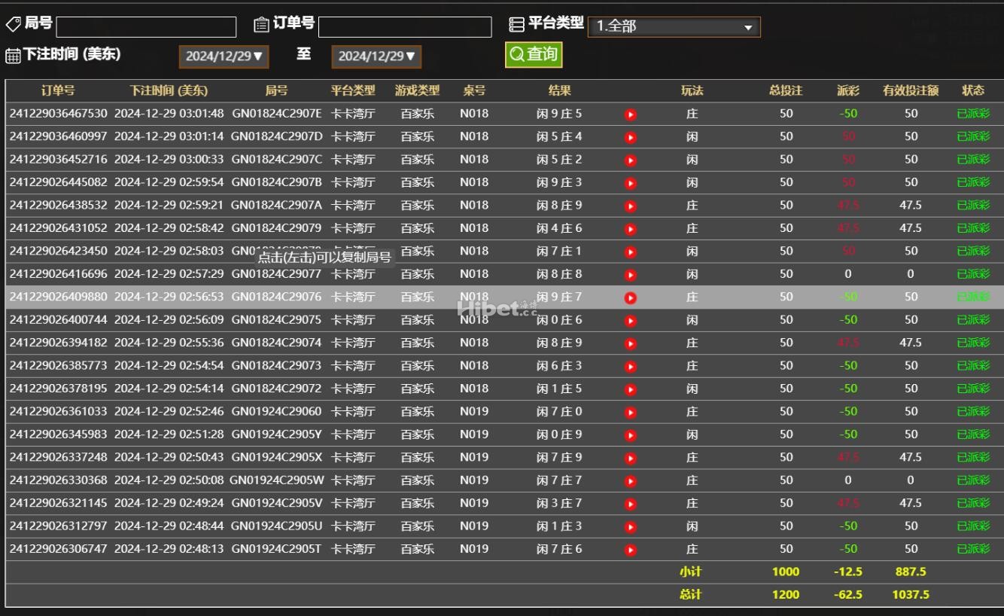Click the 平台类型 column header in table
The width and height of the screenshot is (1004, 616).
pos(353,90)
